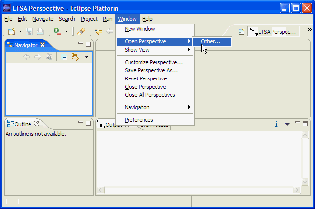Click the Back navigation arrow in main toolbar

pyautogui.click(x=110, y=31)
